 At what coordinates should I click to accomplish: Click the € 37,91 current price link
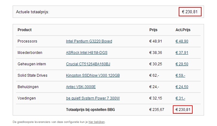(182, 53)
